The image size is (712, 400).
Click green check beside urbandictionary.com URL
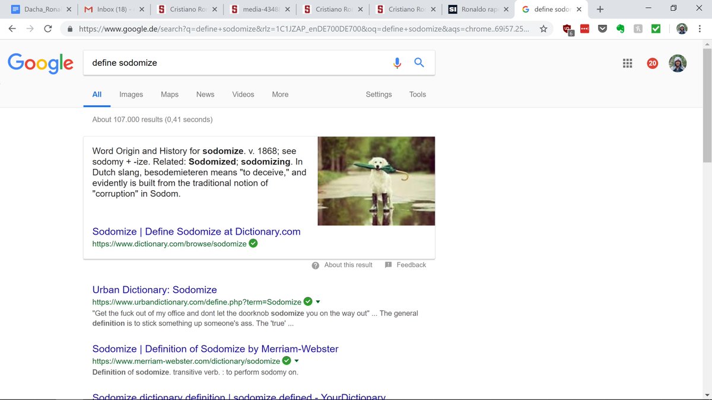coord(308,302)
